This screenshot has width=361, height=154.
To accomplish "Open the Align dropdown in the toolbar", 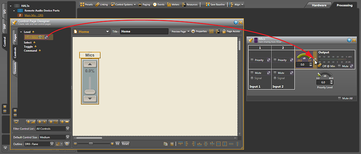I will click(236, 4).
